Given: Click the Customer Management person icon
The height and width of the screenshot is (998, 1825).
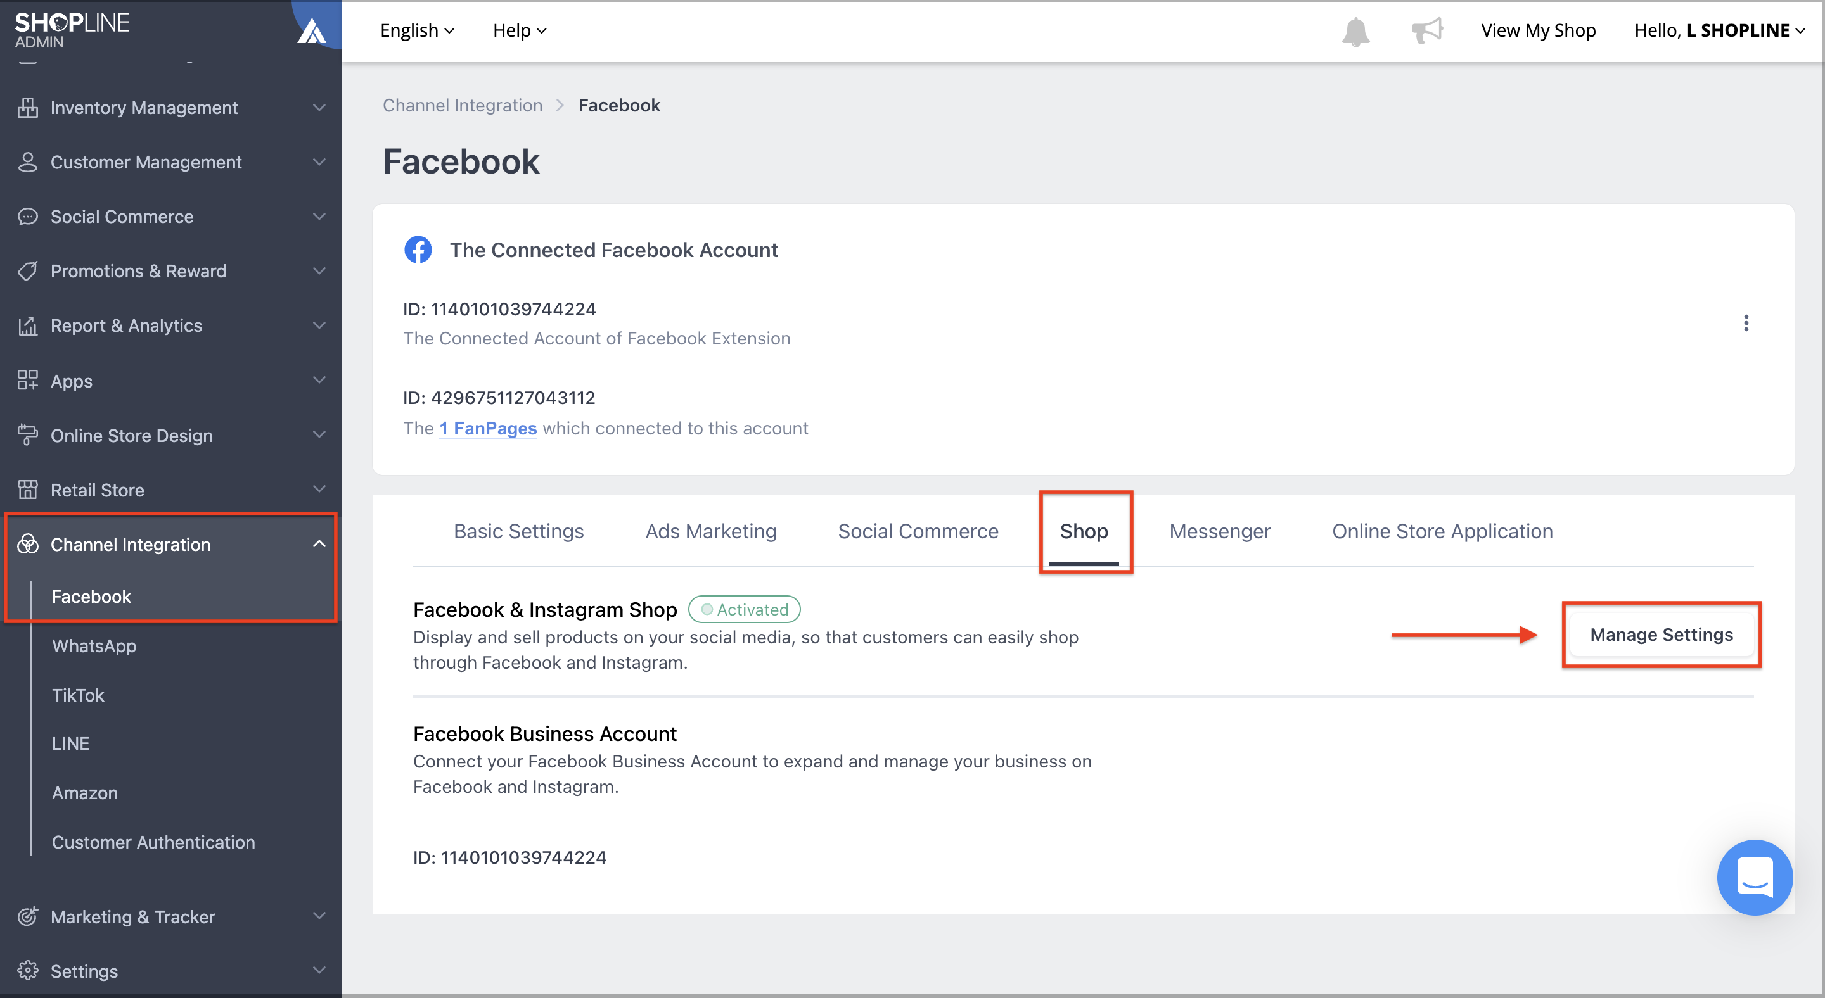Looking at the screenshot, I should click(28, 162).
